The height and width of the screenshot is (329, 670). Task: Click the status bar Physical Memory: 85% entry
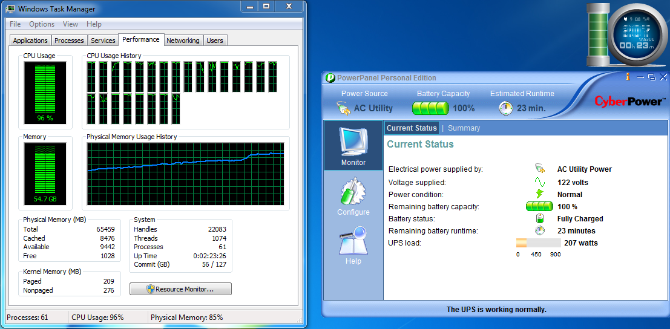click(187, 318)
